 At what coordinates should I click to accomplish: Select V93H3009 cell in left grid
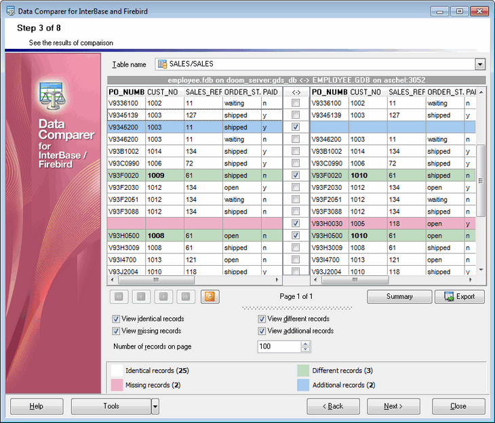coord(126,248)
